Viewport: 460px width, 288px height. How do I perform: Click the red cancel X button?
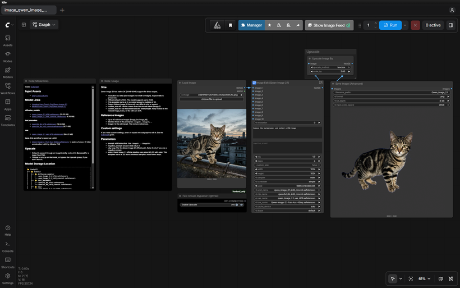(x=415, y=25)
